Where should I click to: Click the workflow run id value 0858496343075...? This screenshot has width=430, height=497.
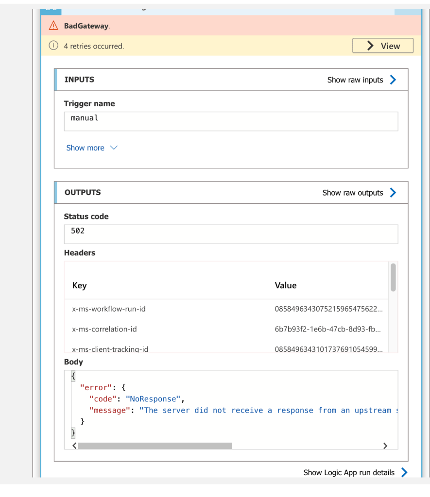329,309
